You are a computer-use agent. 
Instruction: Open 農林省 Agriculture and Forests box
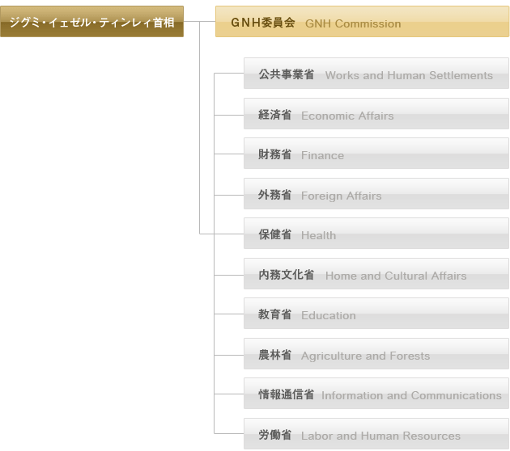click(x=376, y=353)
